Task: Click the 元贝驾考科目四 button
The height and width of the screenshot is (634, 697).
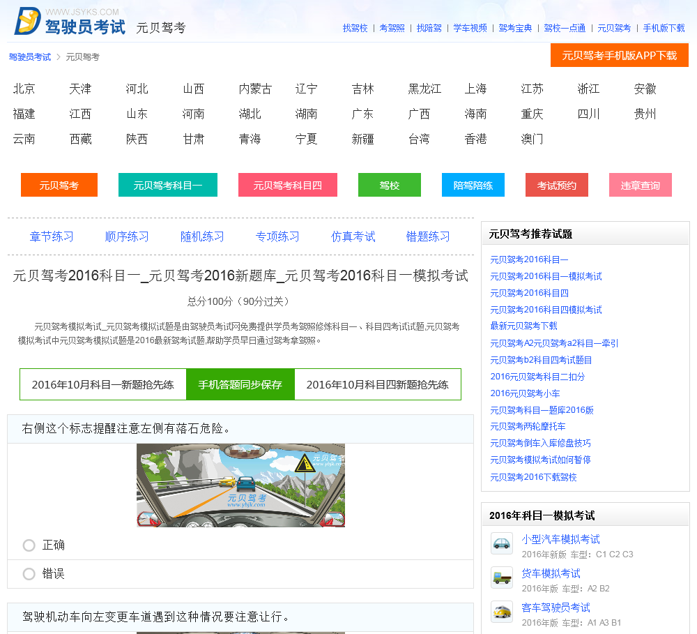Action: pos(288,185)
